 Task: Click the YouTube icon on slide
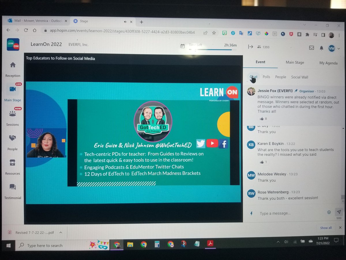click(212, 143)
